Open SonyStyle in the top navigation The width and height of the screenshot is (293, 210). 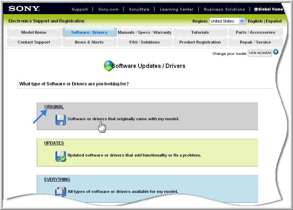[x=139, y=9]
